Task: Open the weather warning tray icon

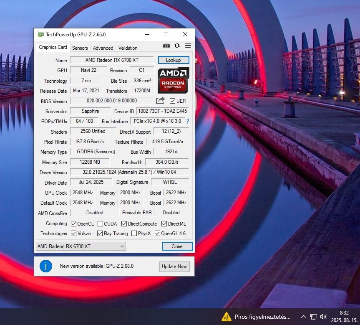Action: [x=227, y=317]
